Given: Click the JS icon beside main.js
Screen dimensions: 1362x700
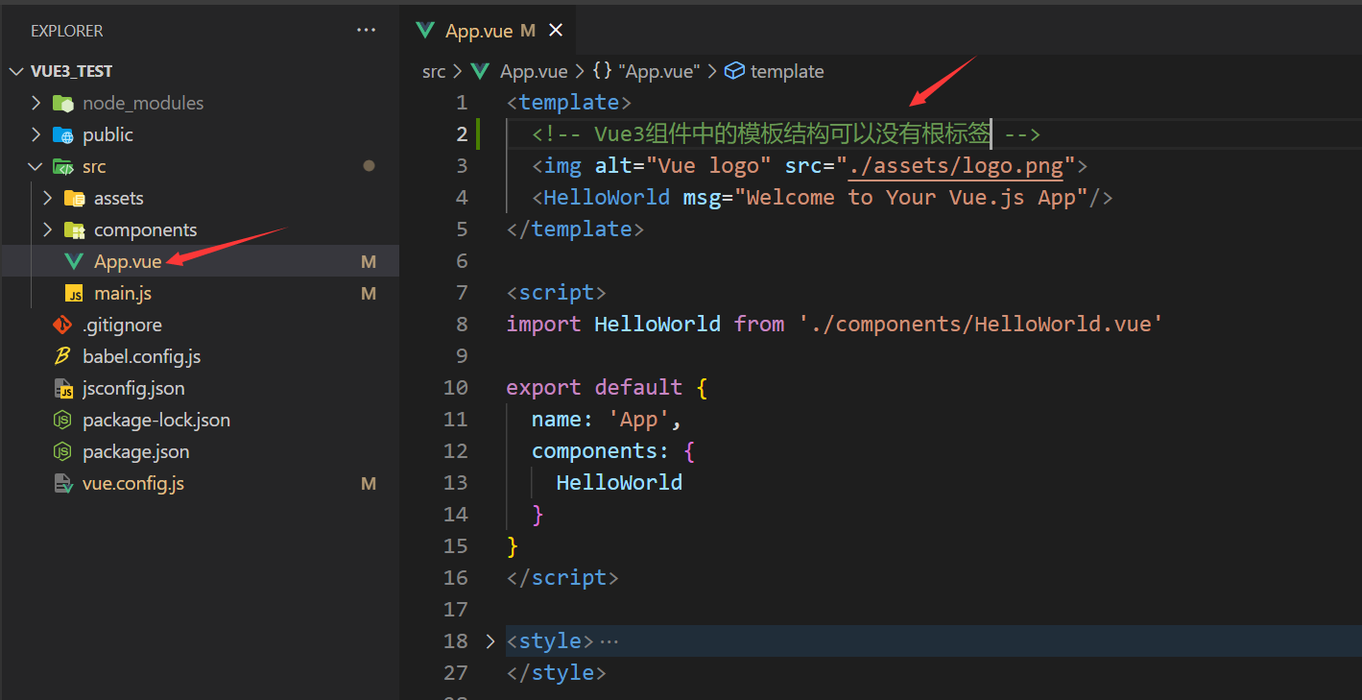Looking at the screenshot, I should [74, 293].
